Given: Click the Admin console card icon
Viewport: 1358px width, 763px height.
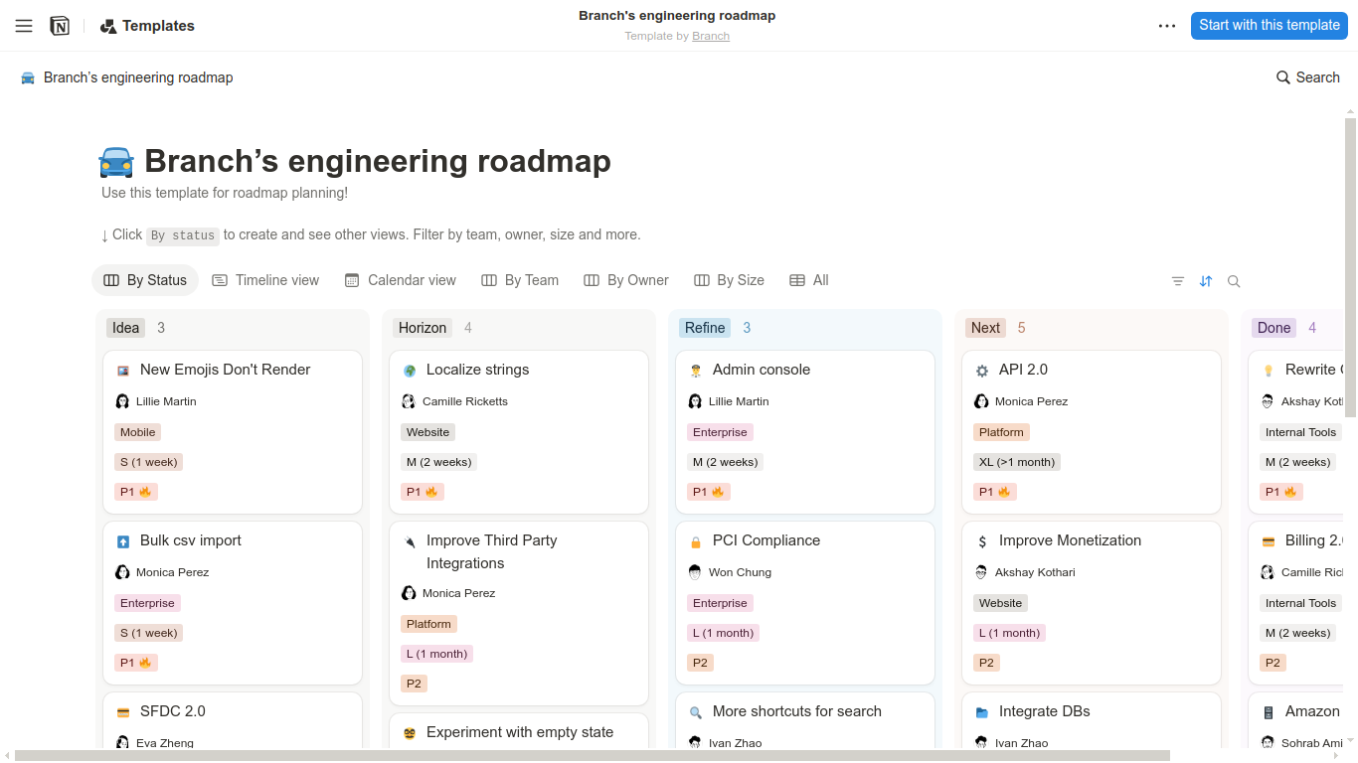Looking at the screenshot, I should tap(696, 371).
